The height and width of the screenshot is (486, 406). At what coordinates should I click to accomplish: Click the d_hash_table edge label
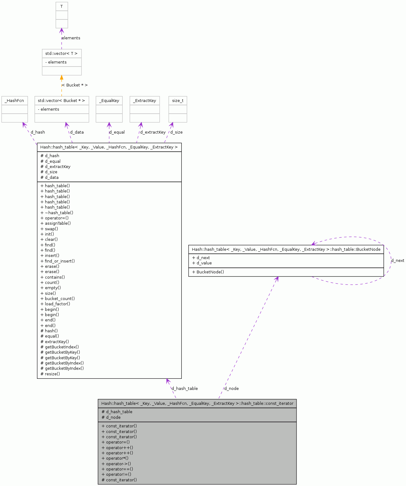[185, 389]
